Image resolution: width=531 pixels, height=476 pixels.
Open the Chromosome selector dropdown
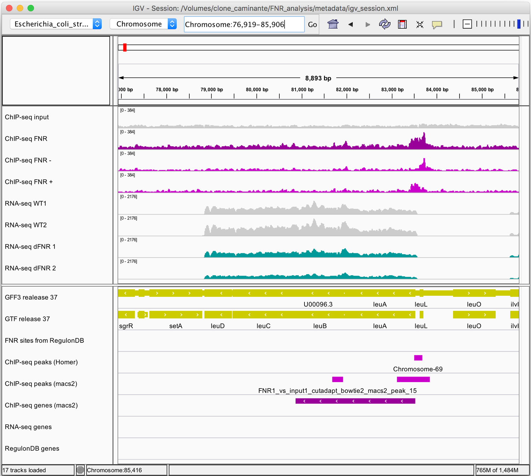[x=143, y=24]
